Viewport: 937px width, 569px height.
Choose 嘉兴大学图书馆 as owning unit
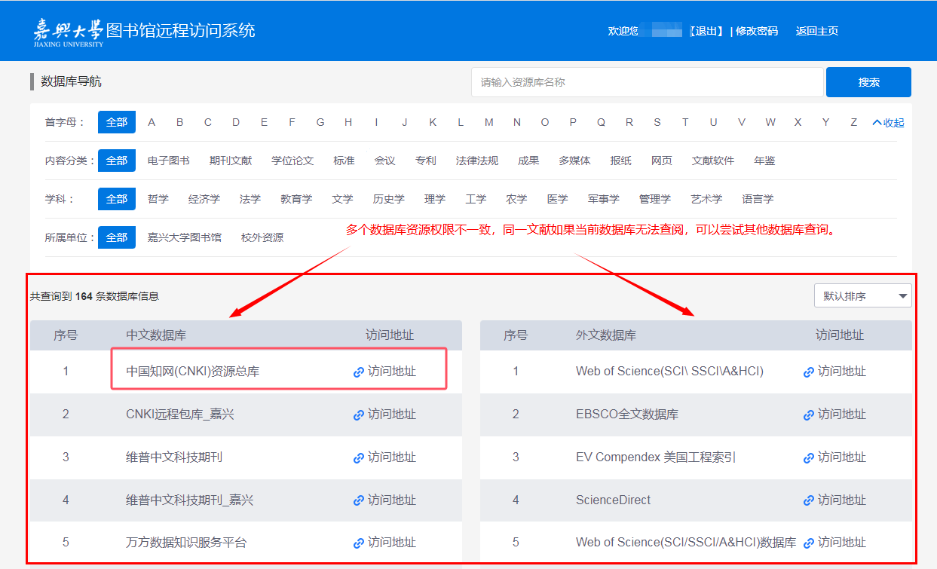point(185,237)
